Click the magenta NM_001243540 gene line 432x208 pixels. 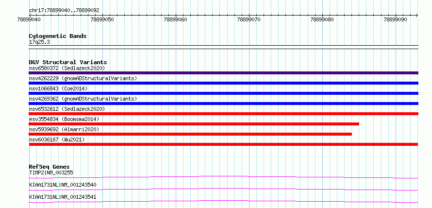(x=223, y=189)
